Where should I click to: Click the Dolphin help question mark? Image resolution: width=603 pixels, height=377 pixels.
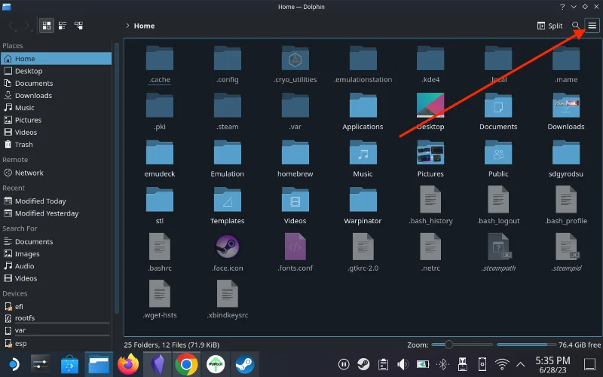pyautogui.click(x=562, y=7)
